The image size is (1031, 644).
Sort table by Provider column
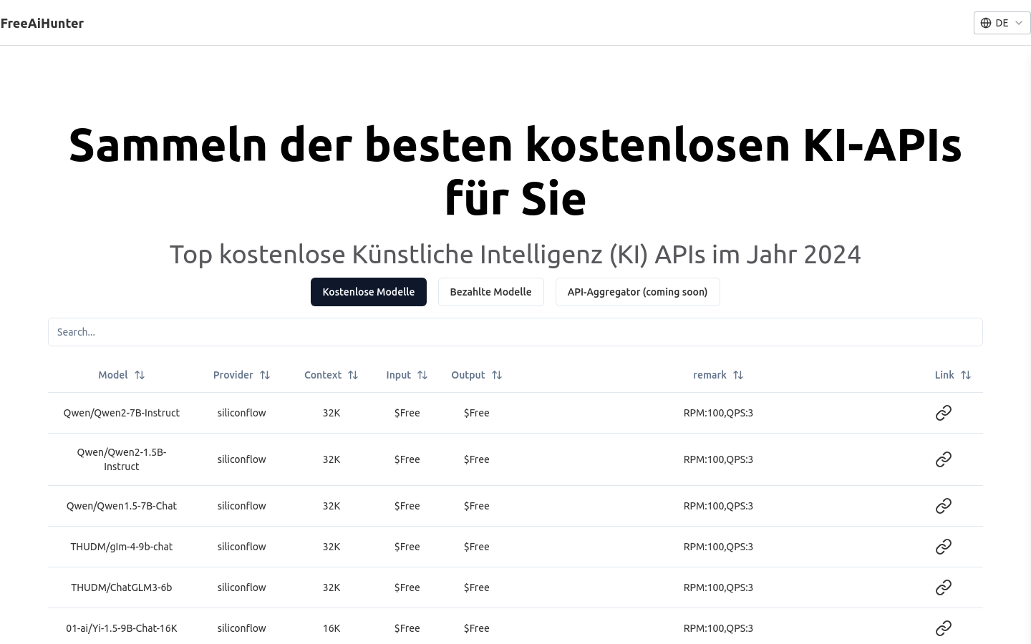242,375
